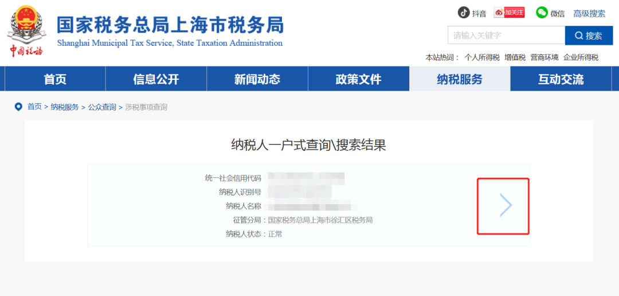Screen dimensions: 619x296
Task: Select hot word 营商环境
Action: coord(544,58)
